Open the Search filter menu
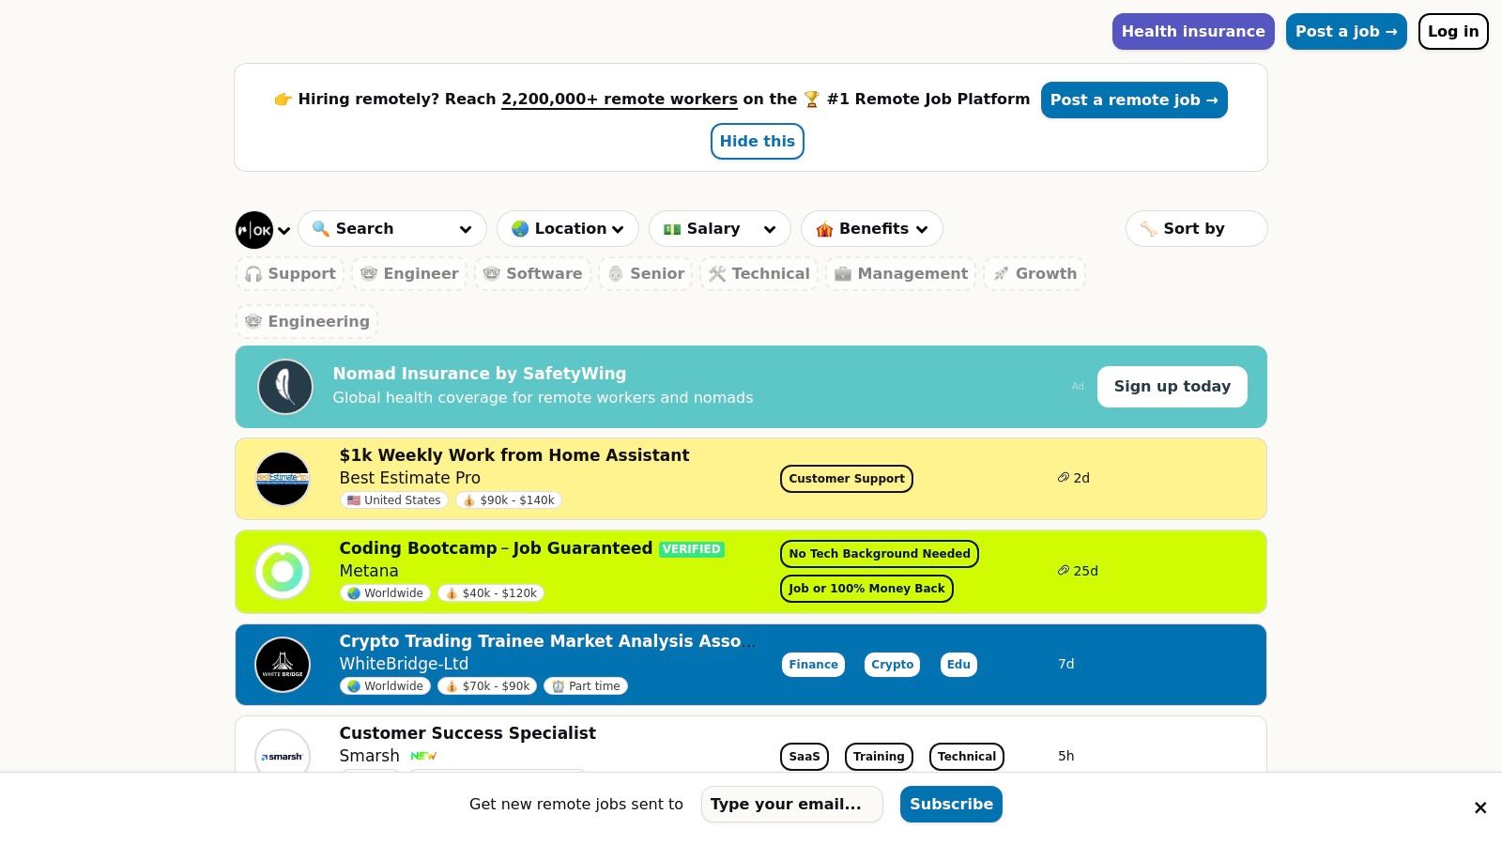 [391, 228]
